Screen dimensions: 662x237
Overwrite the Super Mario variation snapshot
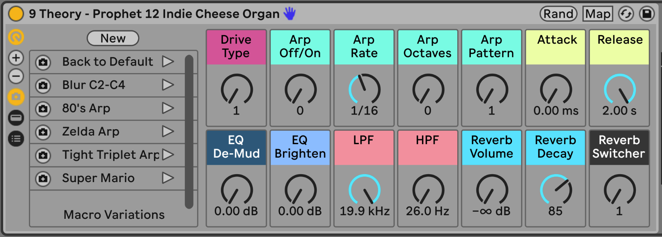[43, 179]
